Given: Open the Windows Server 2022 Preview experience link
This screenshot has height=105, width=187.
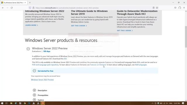Looking at the screenshot, I should (x=42, y=80).
